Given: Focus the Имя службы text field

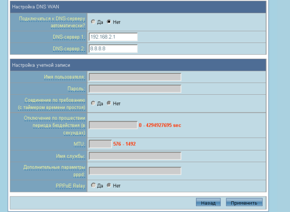Looking at the screenshot, I should click(x=135, y=156).
